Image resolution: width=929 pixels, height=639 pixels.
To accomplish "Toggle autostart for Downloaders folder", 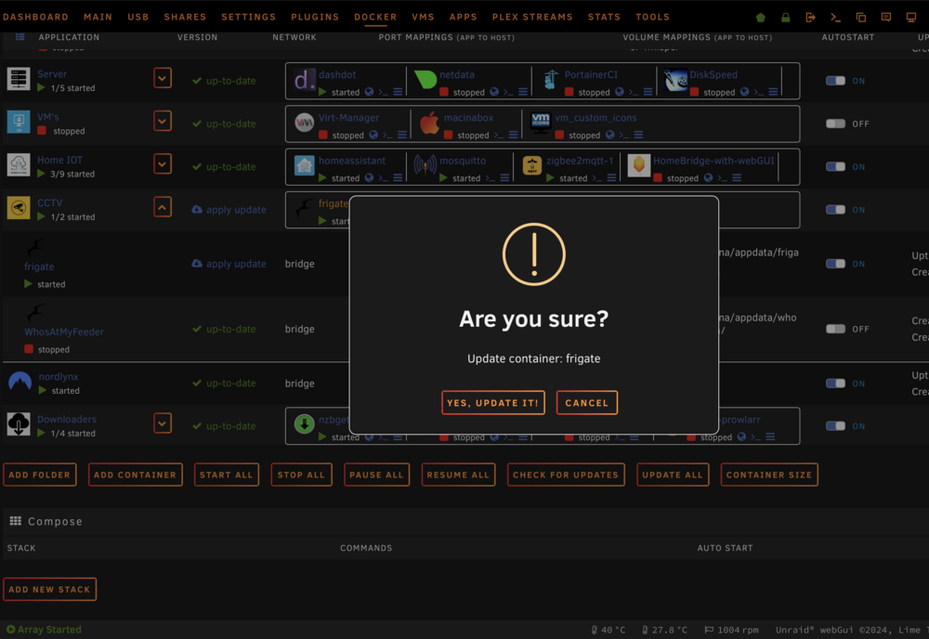I will click(835, 425).
